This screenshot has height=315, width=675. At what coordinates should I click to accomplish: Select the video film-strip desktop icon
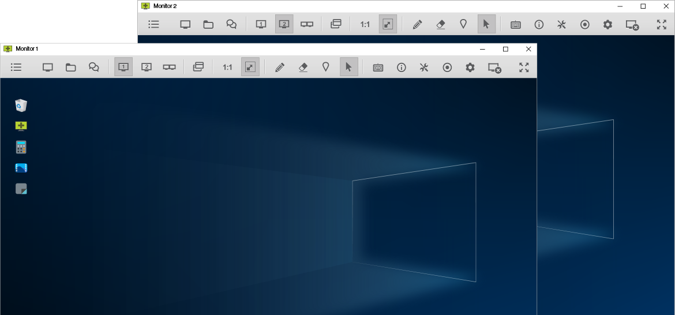[21, 168]
